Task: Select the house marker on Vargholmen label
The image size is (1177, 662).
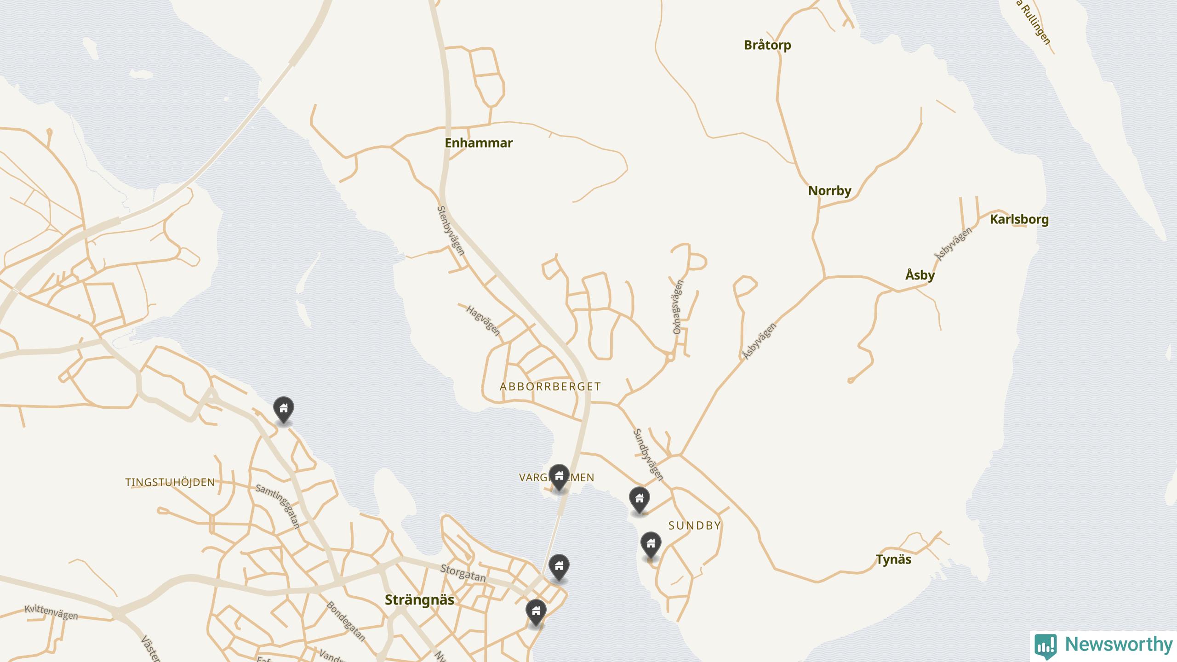Action: point(559,478)
